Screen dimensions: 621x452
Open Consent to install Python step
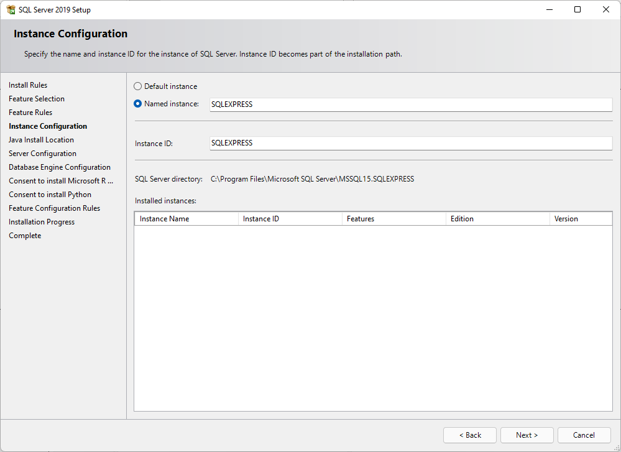(50, 195)
